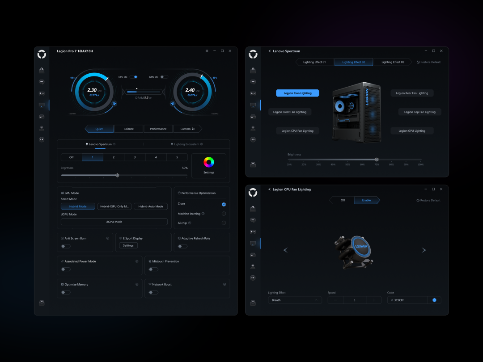The width and height of the screenshot is (483, 362).
Task: Click the gear icon in the Network Boost card
Action: (224, 284)
